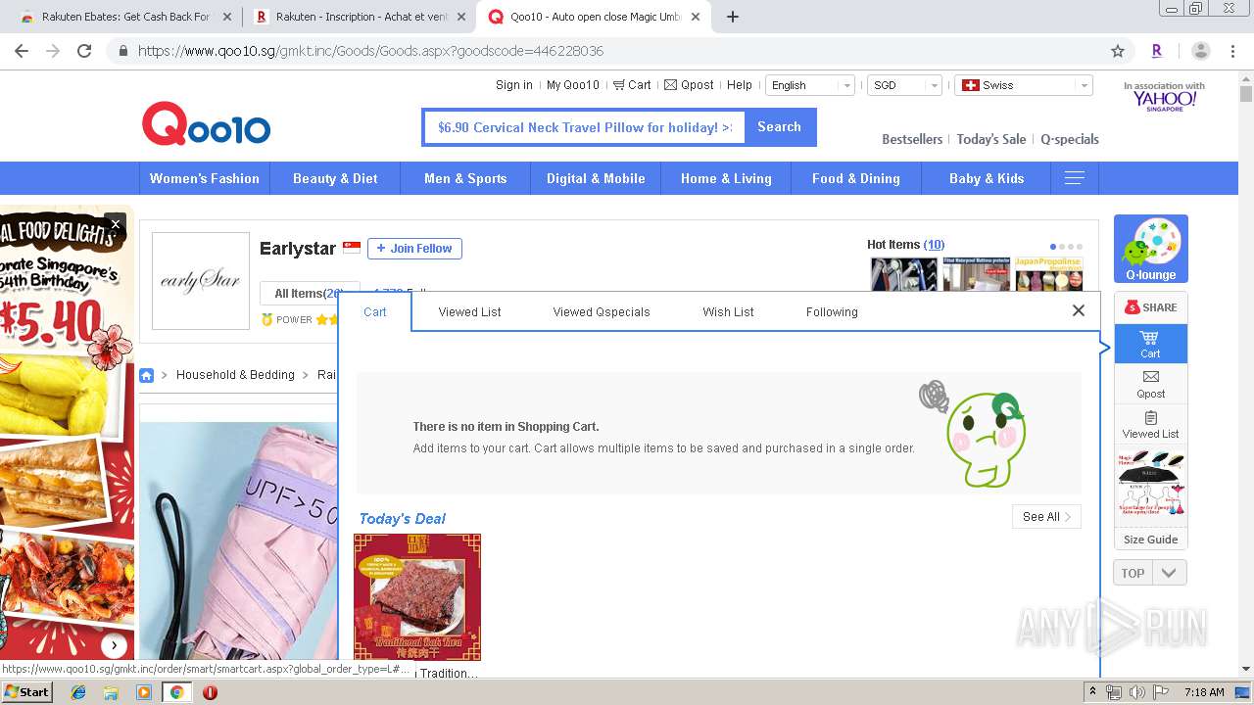Open Digital & Mobile category menu
Screen dimensions: 1254x705
(x=596, y=178)
